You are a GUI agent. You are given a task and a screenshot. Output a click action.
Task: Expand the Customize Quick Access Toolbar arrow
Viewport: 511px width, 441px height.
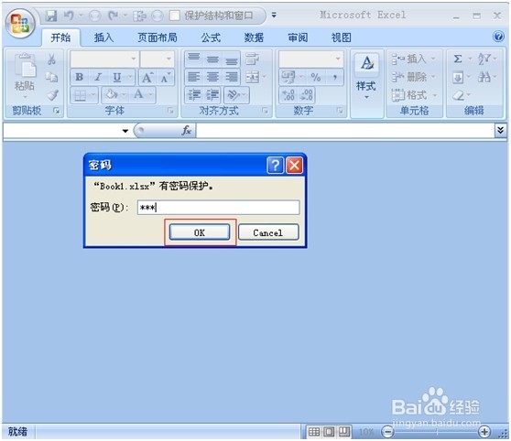coord(274,15)
